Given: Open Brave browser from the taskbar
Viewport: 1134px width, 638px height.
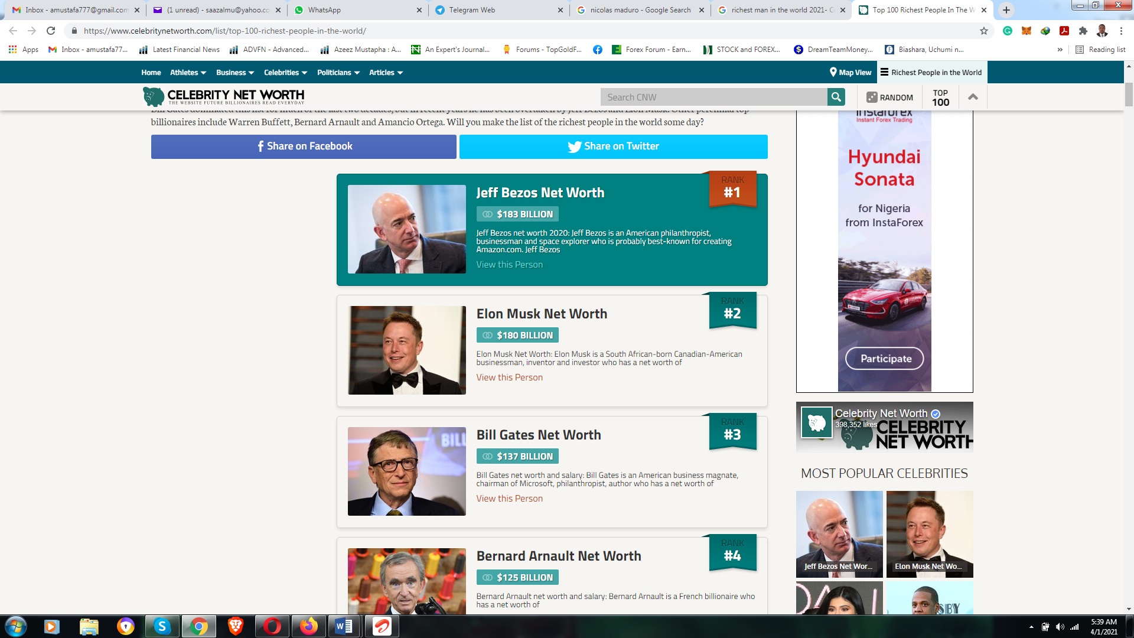Looking at the screenshot, I should pyautogui.click(x=236, y=626).
